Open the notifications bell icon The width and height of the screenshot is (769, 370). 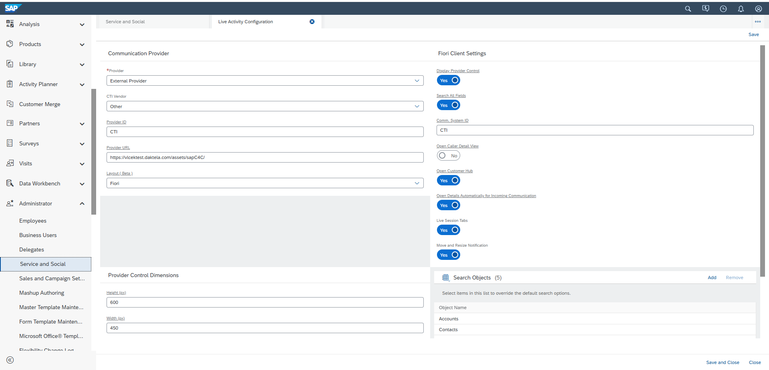click(x=741, y=9)
